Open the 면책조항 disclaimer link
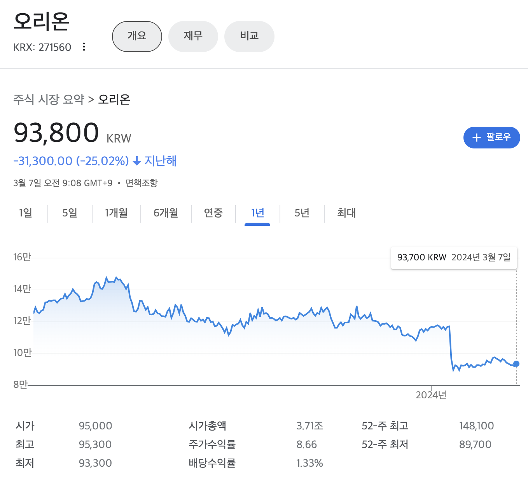528x478 pixels. point(142,183)
